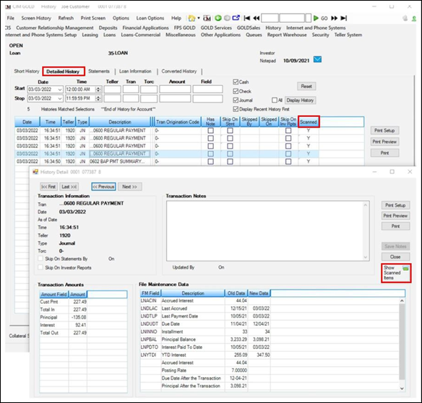Click the Reset button
Image resolution: width=422 pixels, height=403 pixels.
[306, 87]
